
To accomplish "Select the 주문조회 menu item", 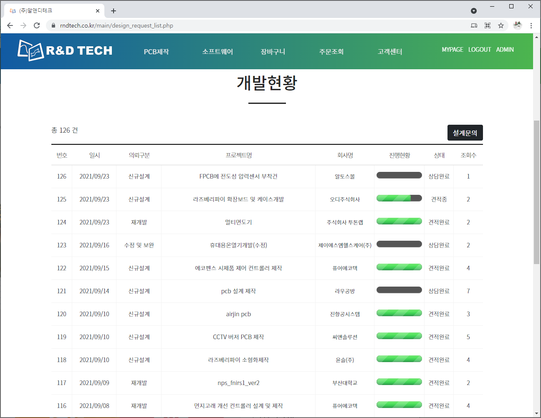I will coord(331,52).
